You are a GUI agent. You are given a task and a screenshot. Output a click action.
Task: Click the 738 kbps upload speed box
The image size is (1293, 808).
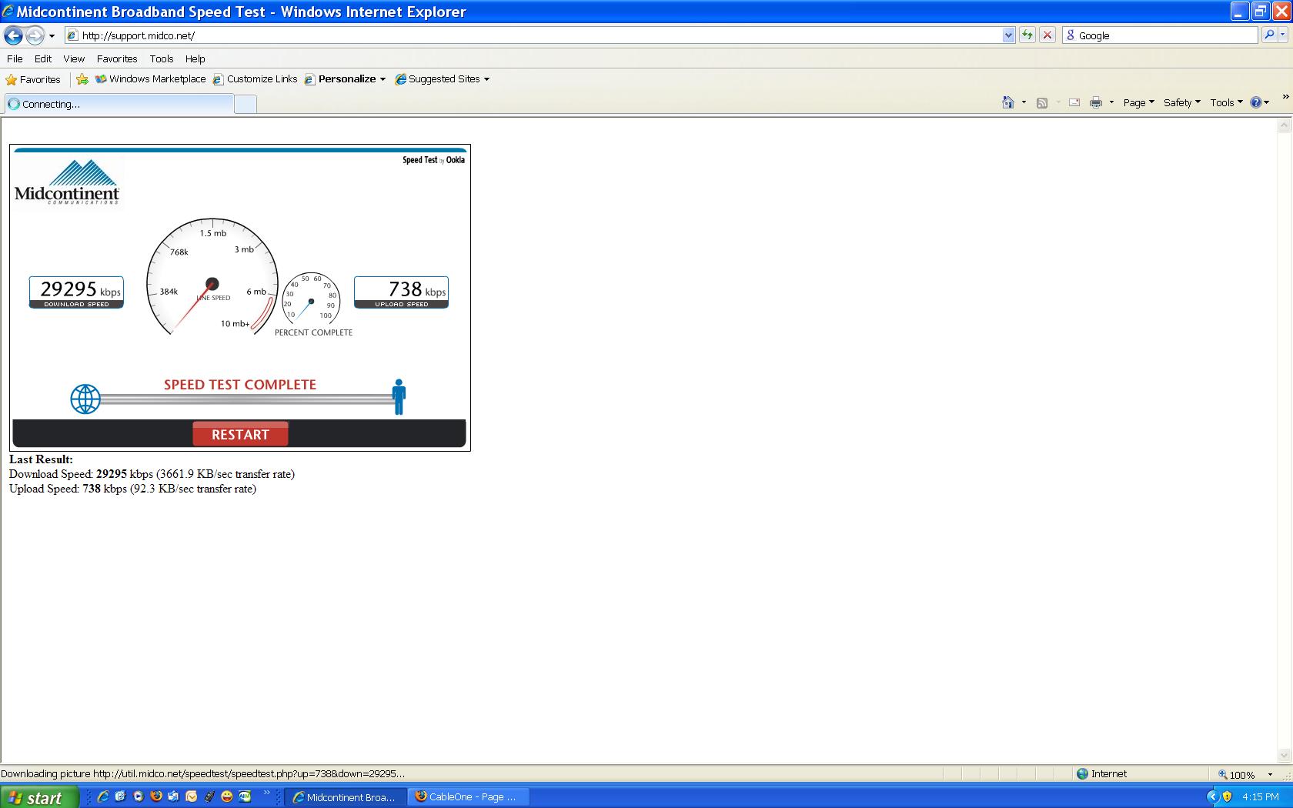coord(401,292)
